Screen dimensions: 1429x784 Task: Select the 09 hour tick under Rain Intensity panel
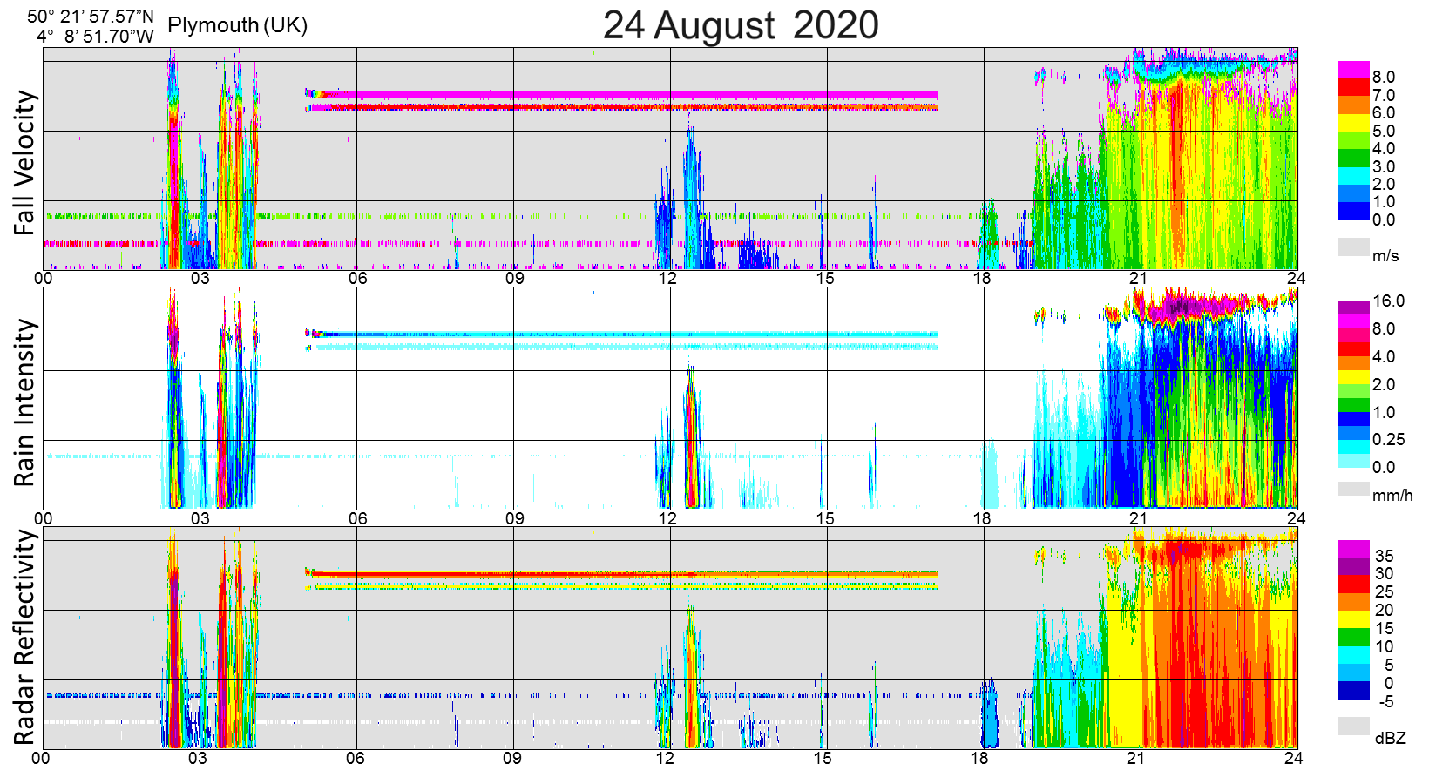(514, 519)
